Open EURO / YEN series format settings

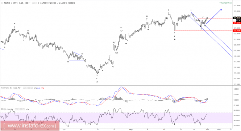click(x=35, y=3)
